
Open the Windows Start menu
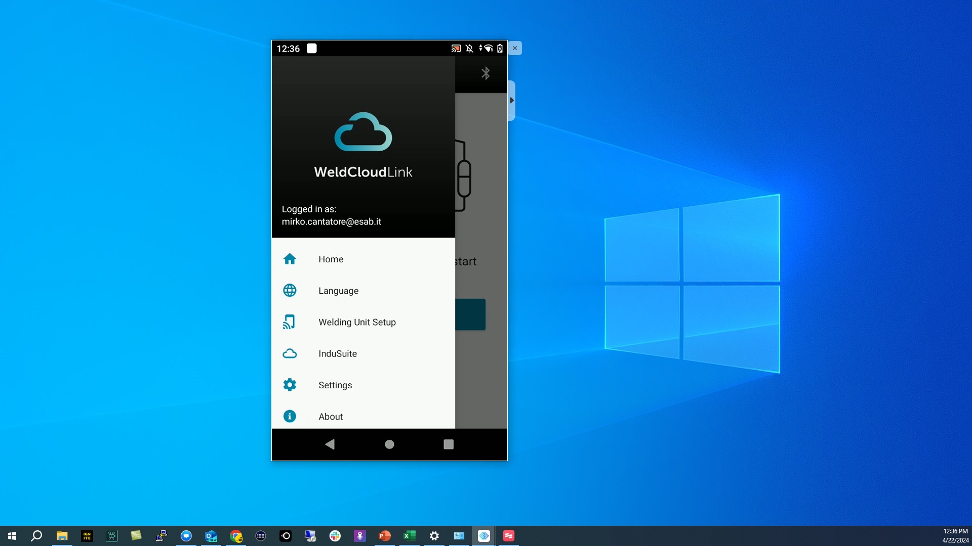(12, 536)
